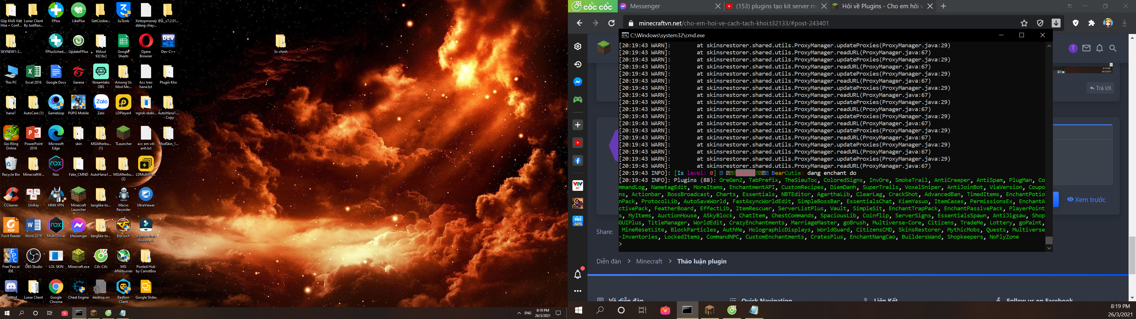
Task: Open the Facebook shortcut in the sidebar
Action: (578, 161)
